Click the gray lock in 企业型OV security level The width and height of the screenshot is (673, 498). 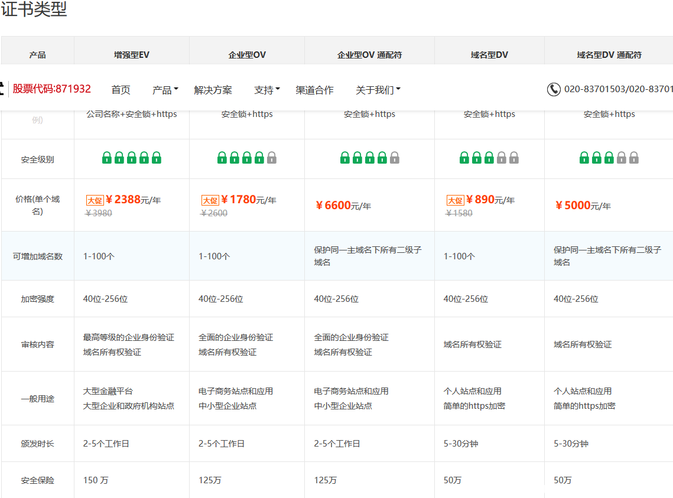tap(271, 158)
